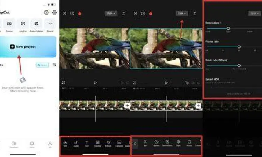262x157 pixels.
Task: Redo the action in the main editor (Edit/Audio toolbar)
Action: 127,83
